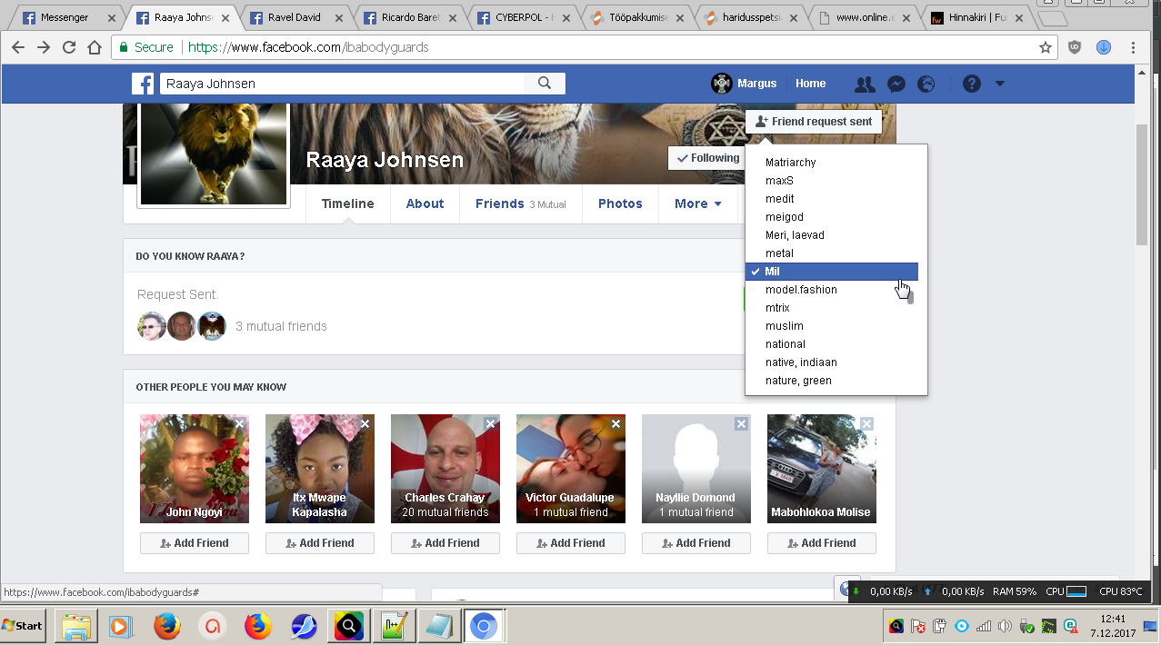Switch to the Messenger browser tab

tap(68, 17)
